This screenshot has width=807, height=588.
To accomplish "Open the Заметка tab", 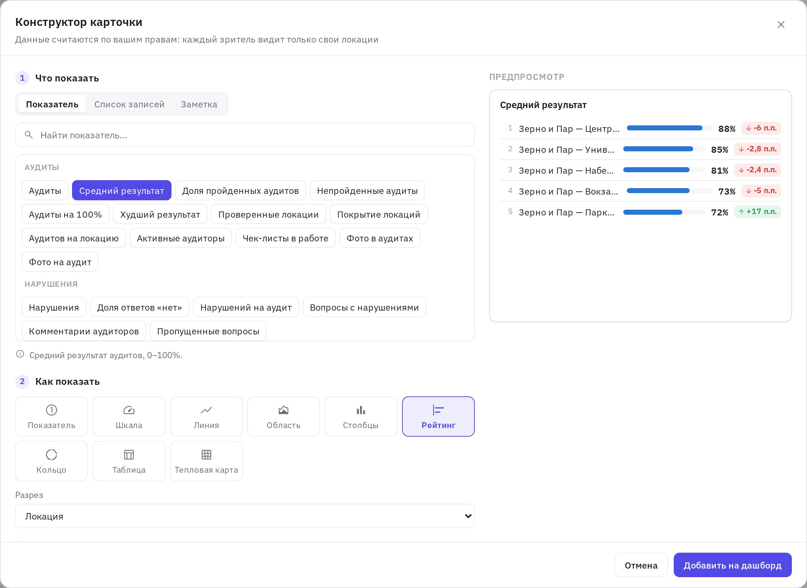I will tap(199, 104).
